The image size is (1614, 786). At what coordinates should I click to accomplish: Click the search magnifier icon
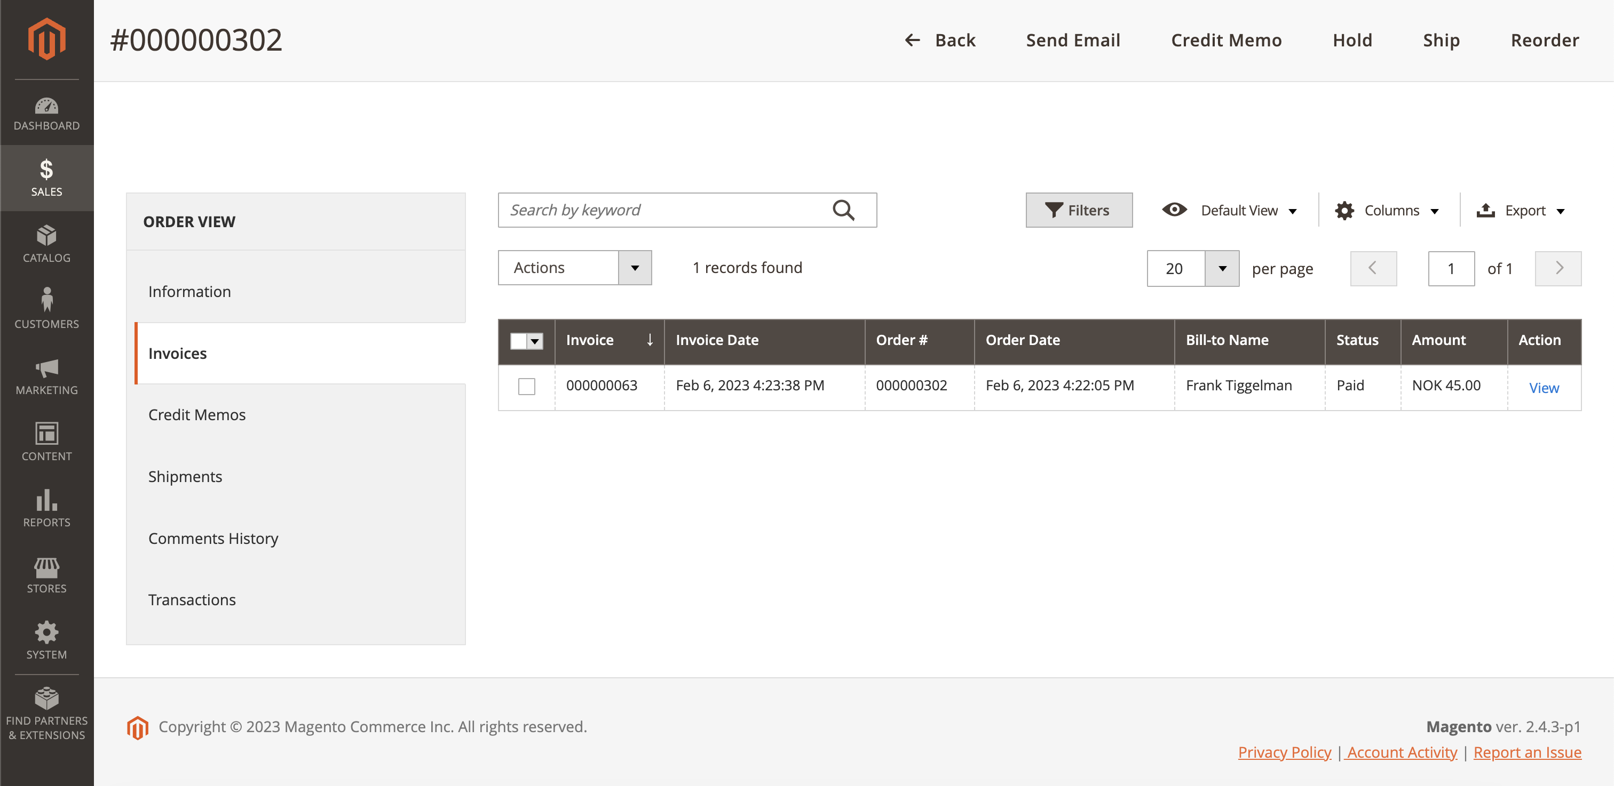(x=843, y=210)
